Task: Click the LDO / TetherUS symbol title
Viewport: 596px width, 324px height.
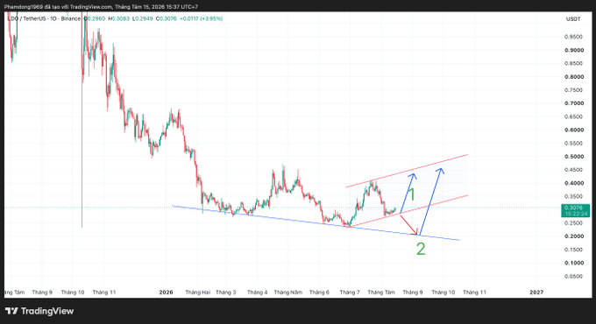Action: click(x=44, y=18)
